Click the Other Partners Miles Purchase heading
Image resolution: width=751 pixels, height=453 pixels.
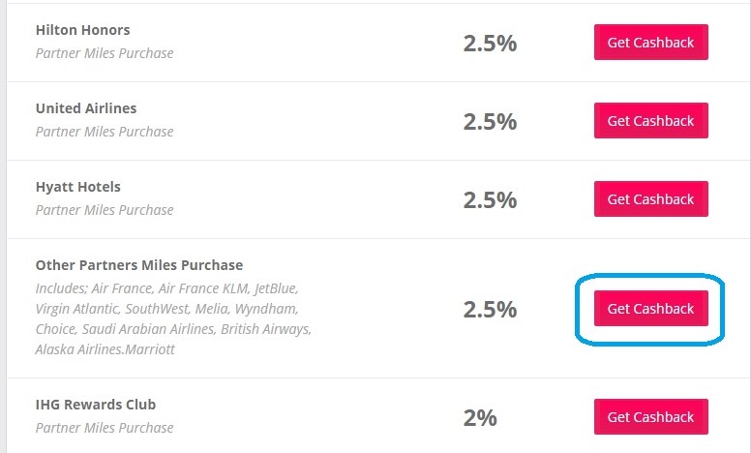[x=139, y=265]
